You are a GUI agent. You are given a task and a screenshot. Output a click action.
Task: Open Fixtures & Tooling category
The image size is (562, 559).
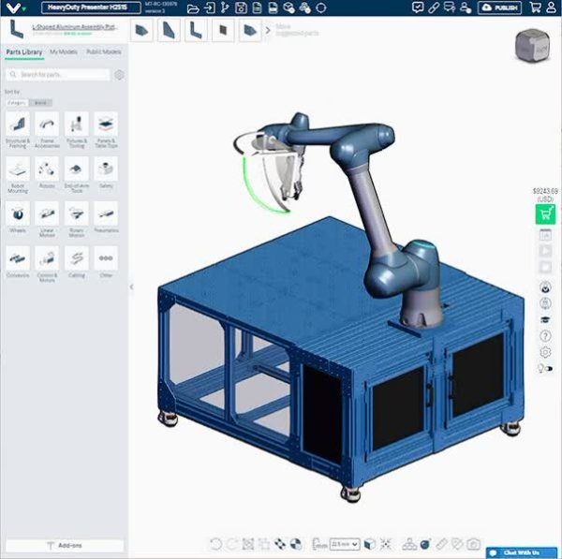[x=77, y=130]
